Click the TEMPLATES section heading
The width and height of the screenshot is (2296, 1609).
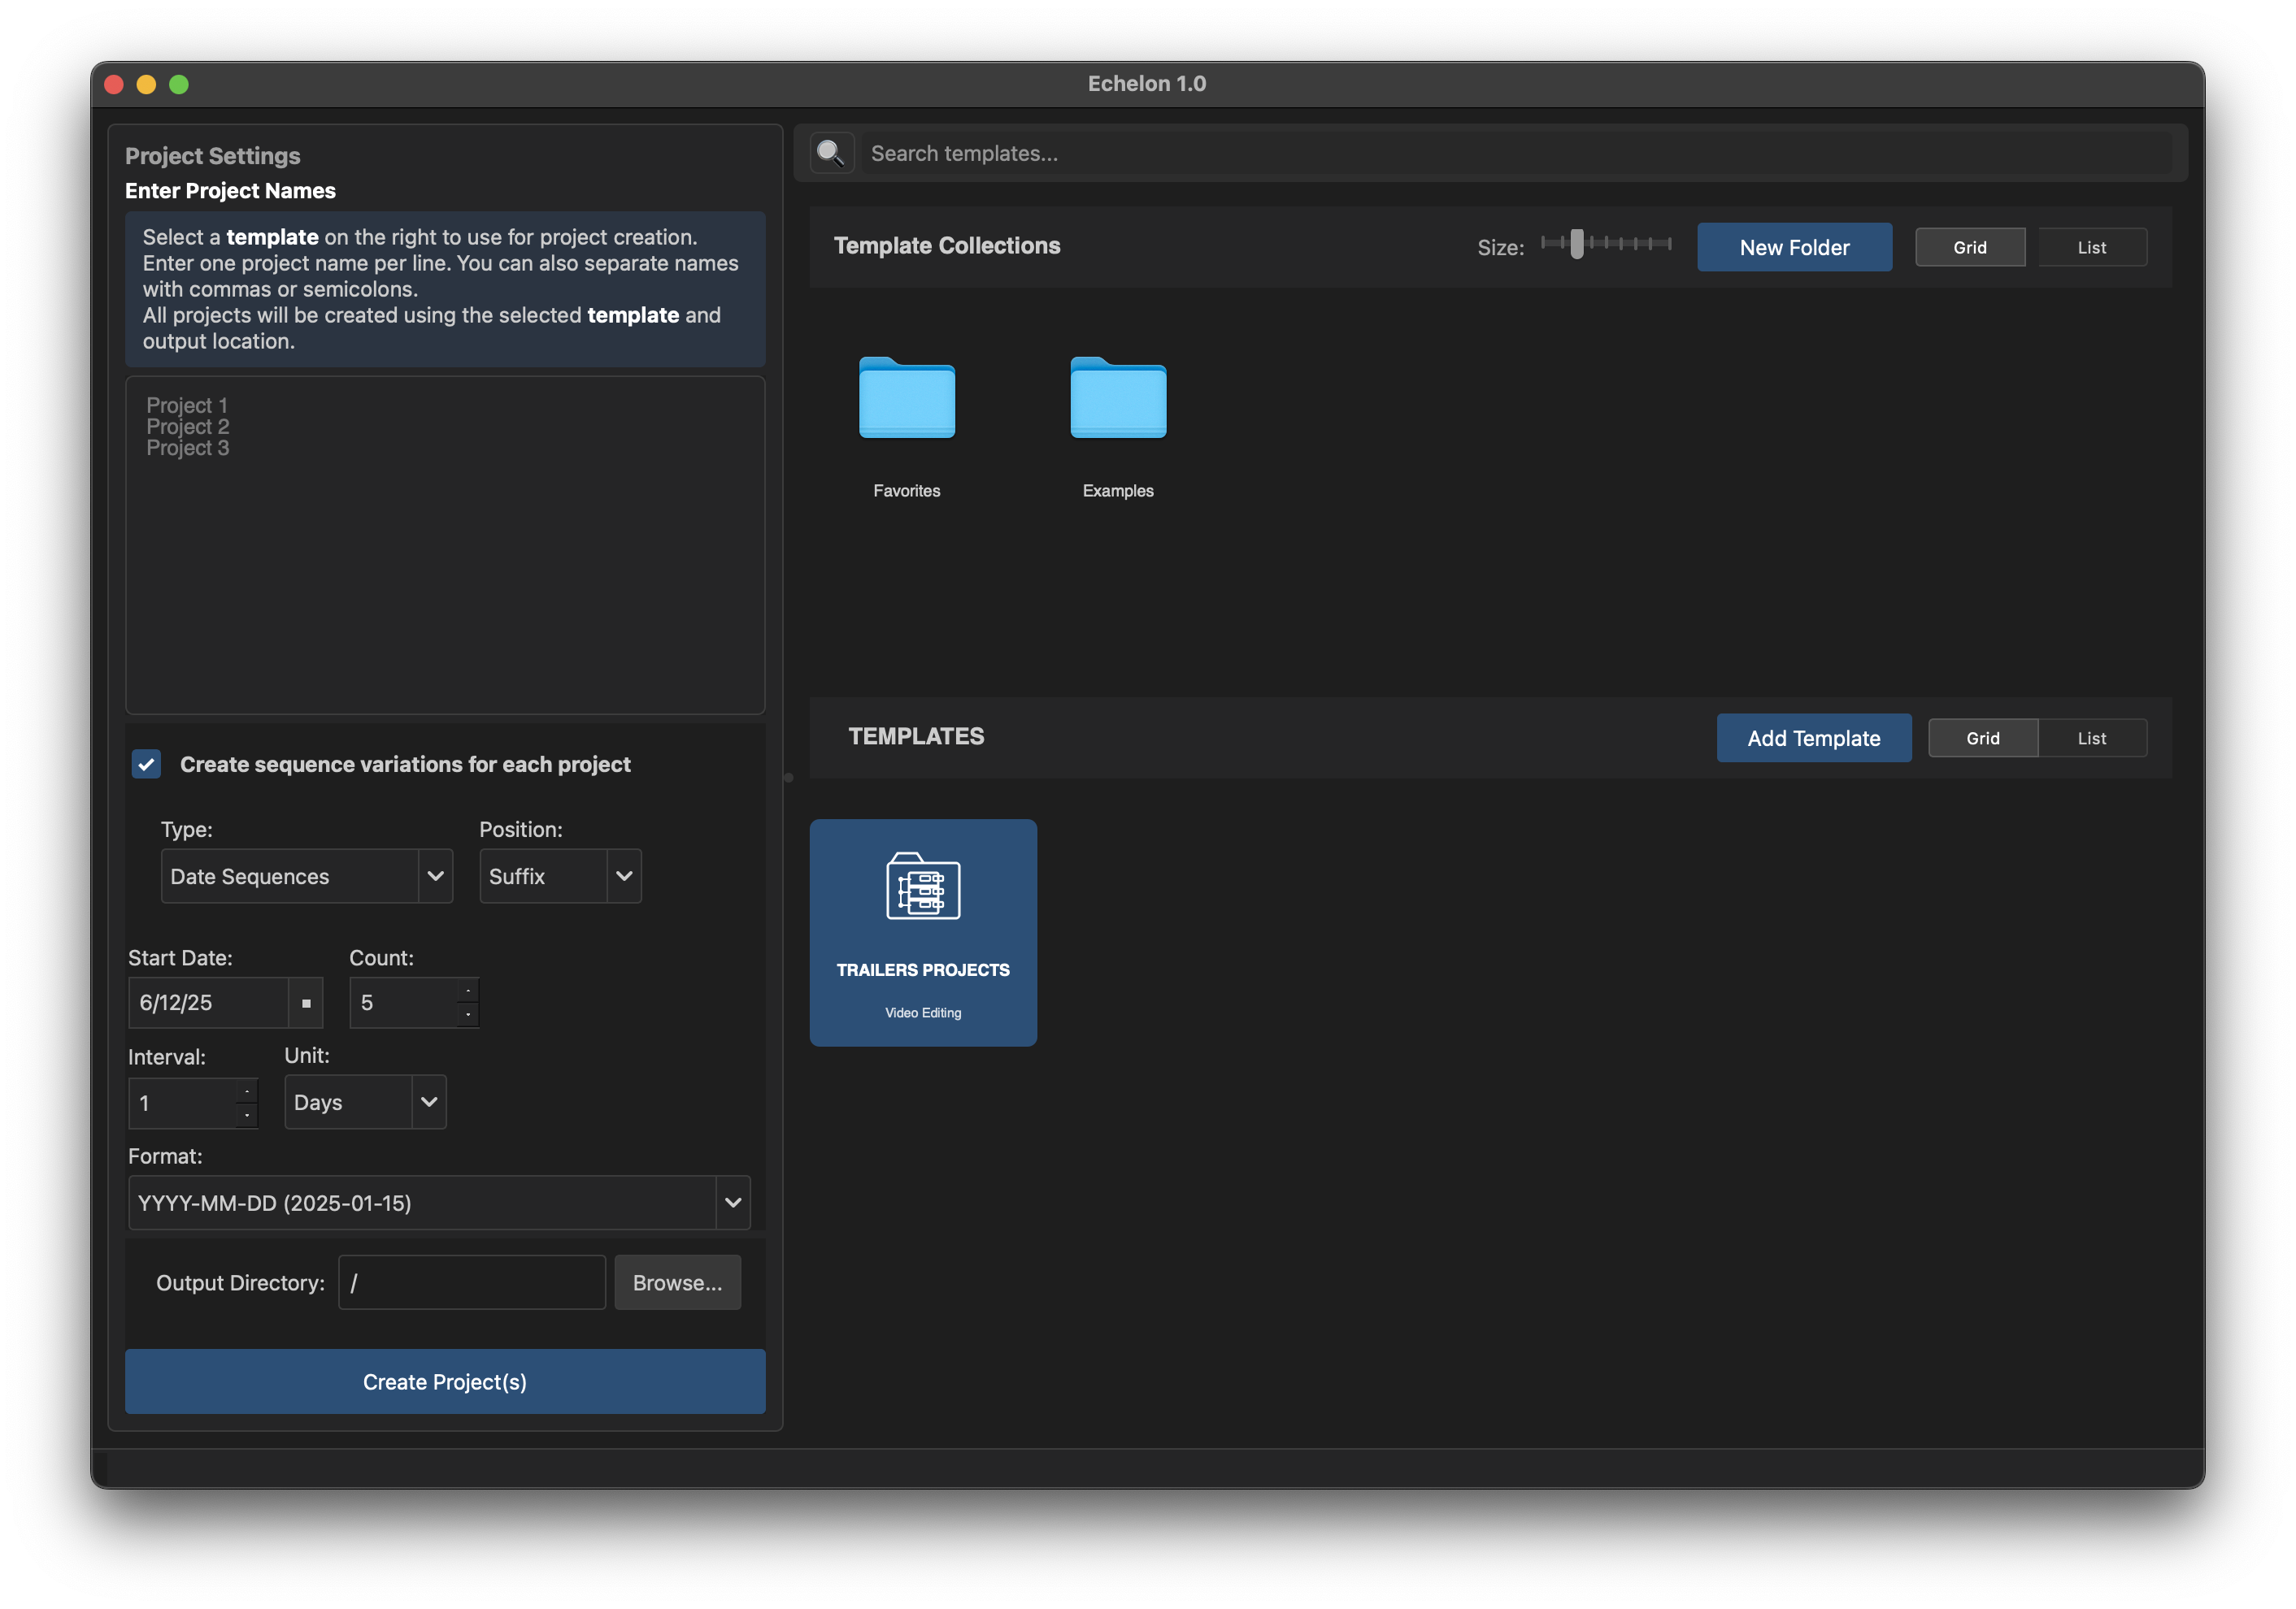point(916,736)
